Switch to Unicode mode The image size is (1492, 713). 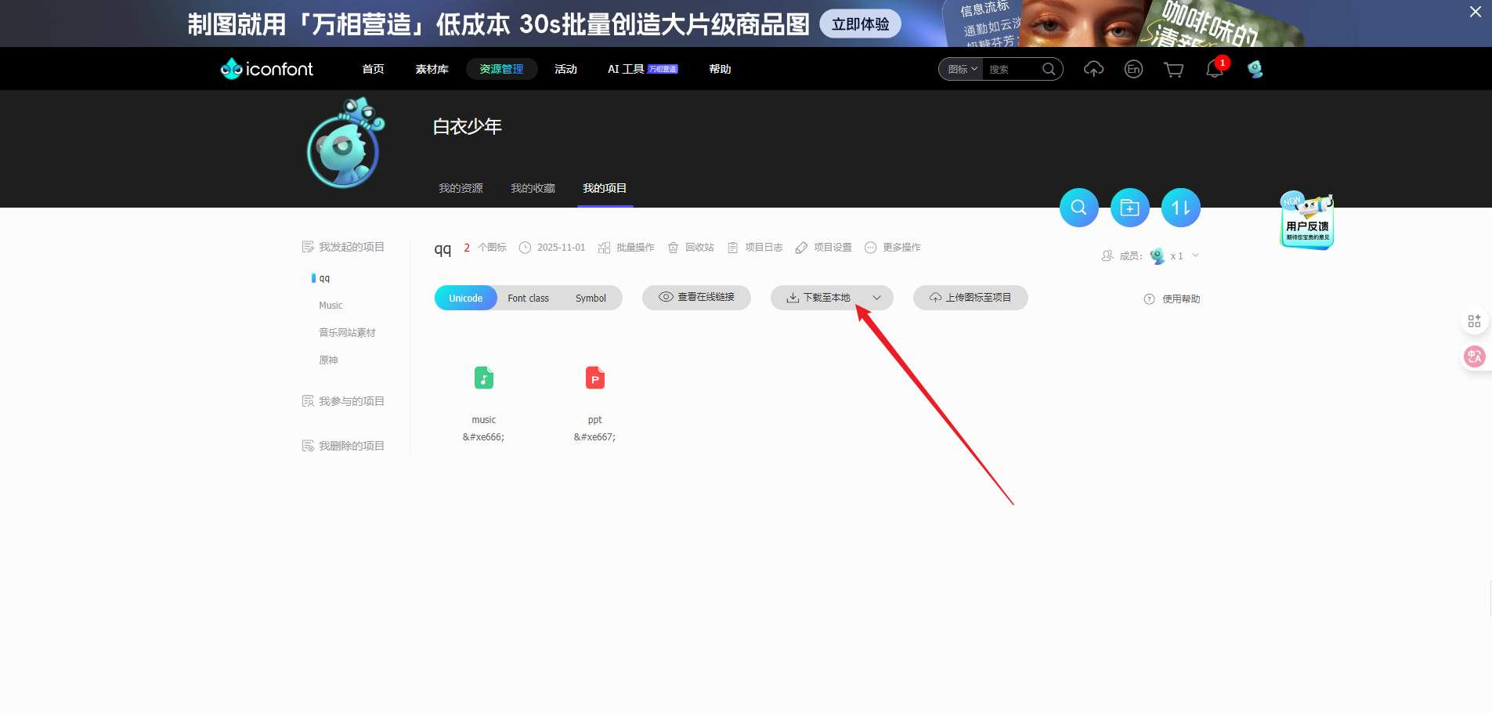465,299
